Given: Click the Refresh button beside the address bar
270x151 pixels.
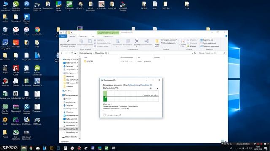Looking at the screenshot, I should pos(195,53).
